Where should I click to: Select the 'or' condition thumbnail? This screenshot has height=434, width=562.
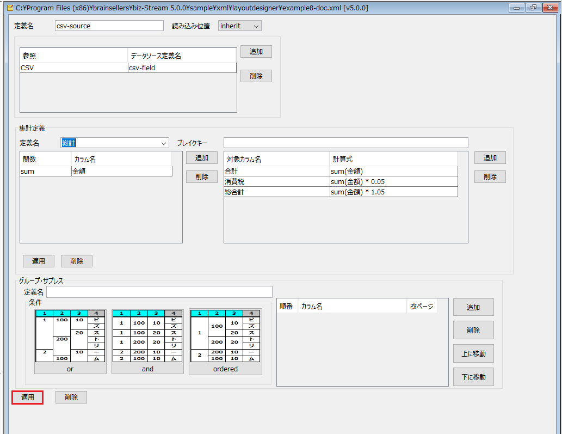click(x=70, y=341)
